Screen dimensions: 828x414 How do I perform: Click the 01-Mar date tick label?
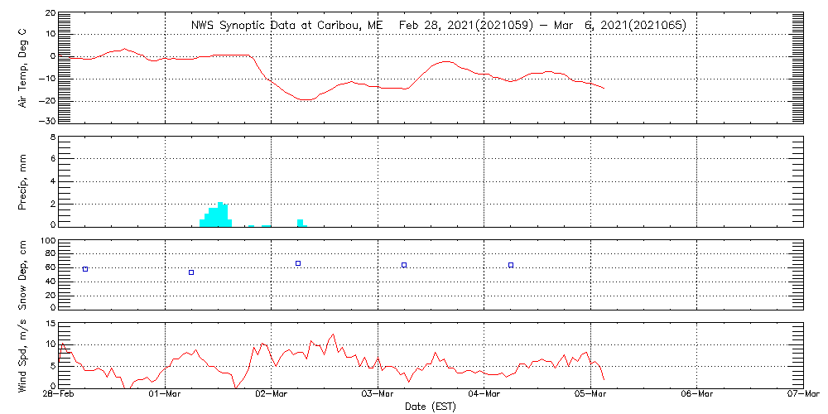[166, 396]
